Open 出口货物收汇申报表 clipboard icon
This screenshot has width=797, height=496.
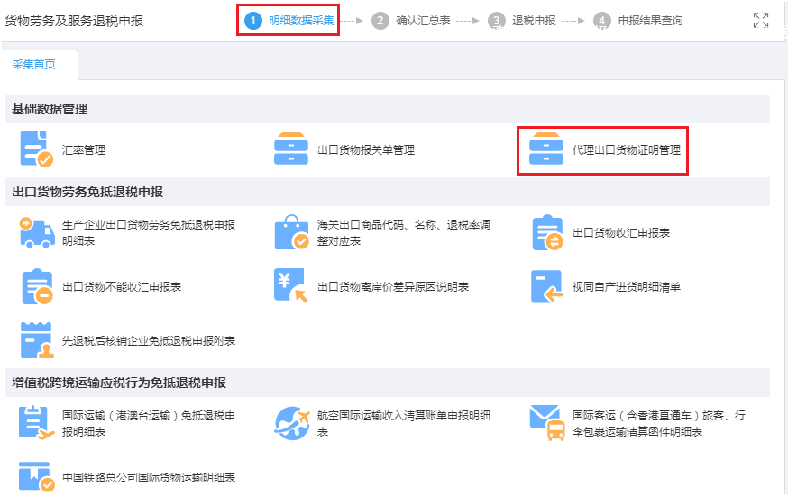(x=546, y=232)
